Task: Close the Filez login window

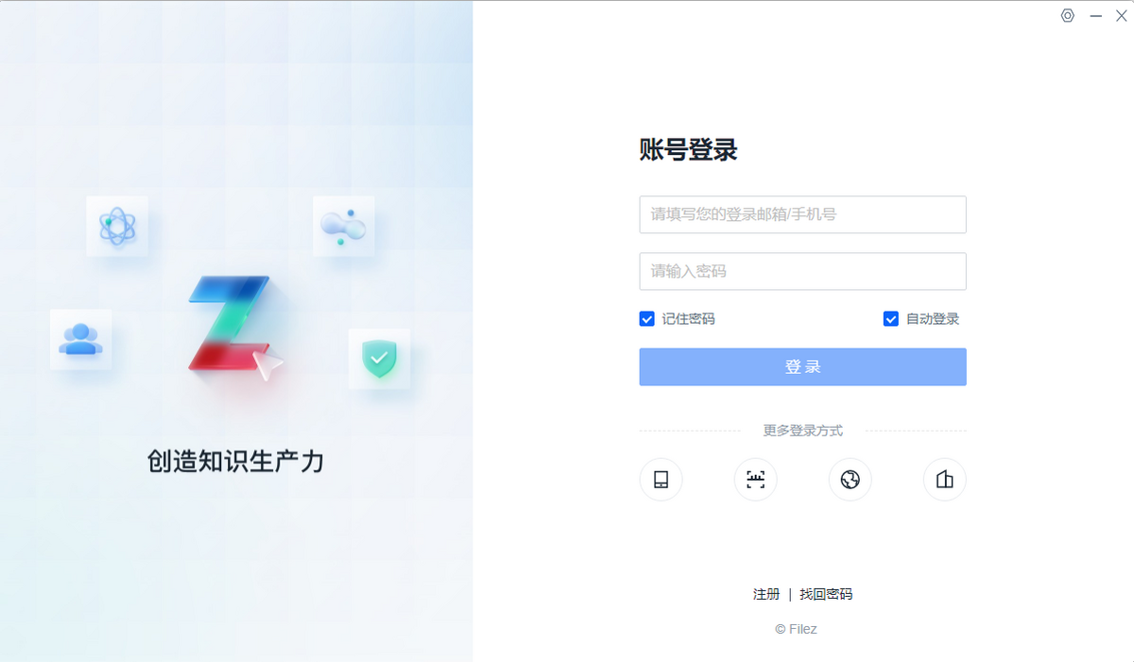Action: pyautogui.click(x=1122, y=15)
